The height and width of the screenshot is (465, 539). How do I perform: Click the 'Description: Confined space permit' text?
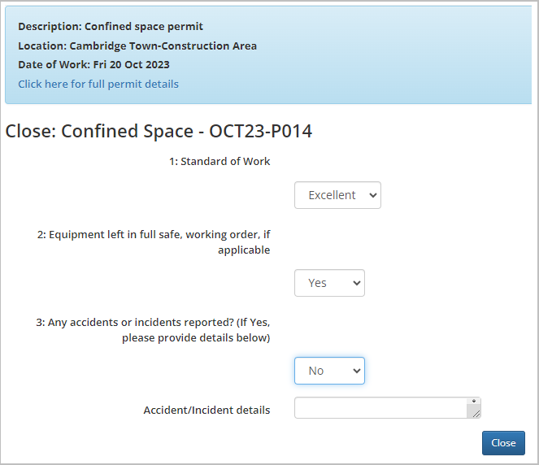tap(111, 27)
